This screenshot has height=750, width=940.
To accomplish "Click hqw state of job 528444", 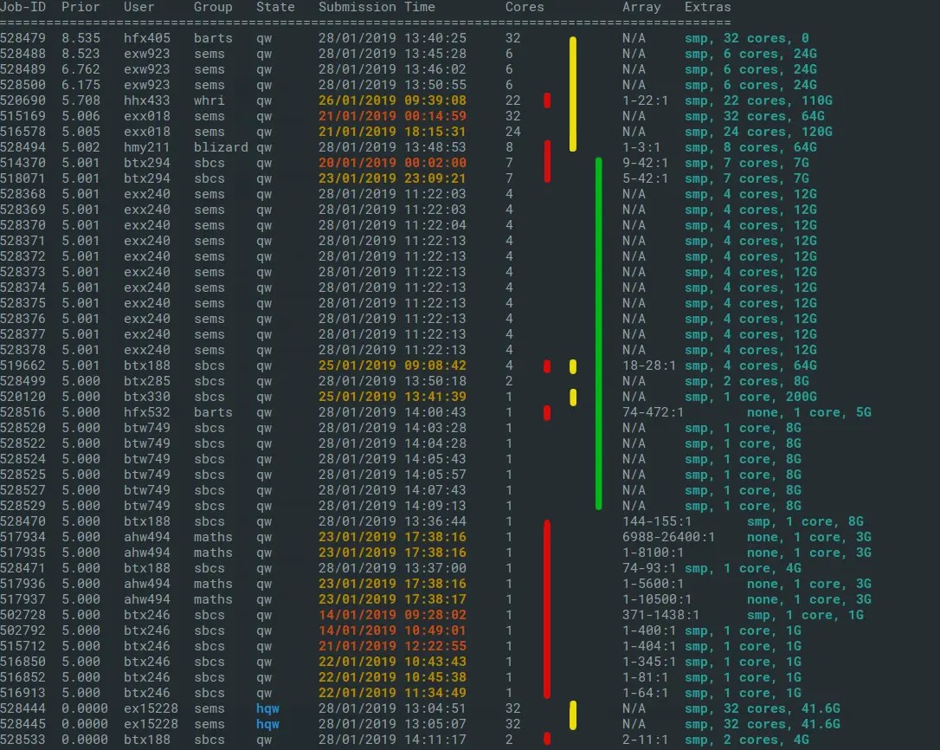I will (x=267, y=709).
